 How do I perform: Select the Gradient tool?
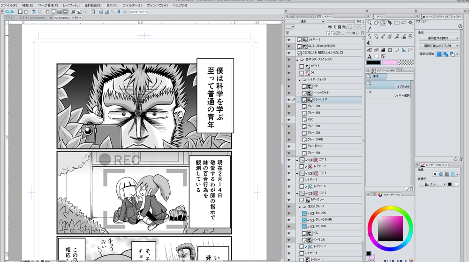(x=383, y=50)
